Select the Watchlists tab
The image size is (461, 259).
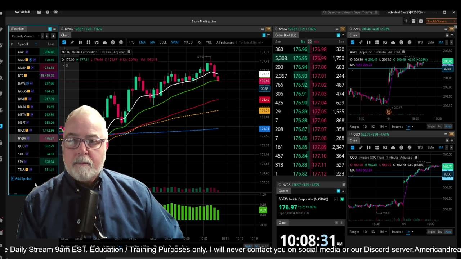tap(18, 29)
